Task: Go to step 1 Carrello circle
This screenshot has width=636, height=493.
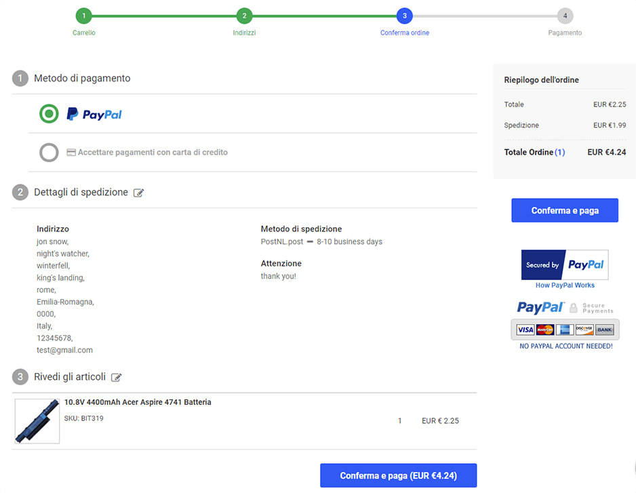Action: pos(84,16)
